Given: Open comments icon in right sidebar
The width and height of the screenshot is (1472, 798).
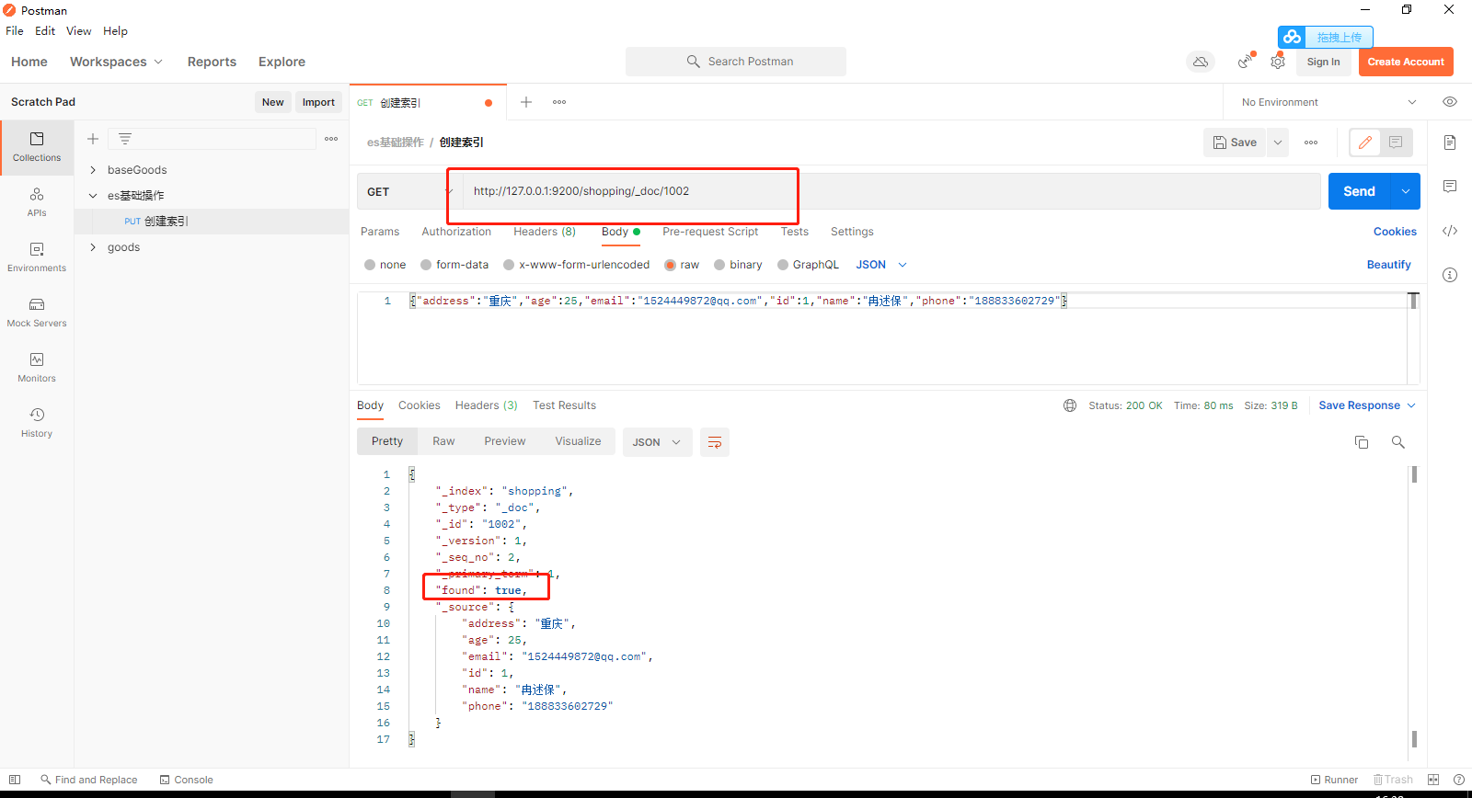Looking at the screenshot, I should point(1450,187).
